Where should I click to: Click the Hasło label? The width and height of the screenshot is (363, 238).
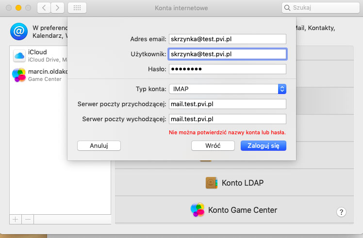point(157,69)
